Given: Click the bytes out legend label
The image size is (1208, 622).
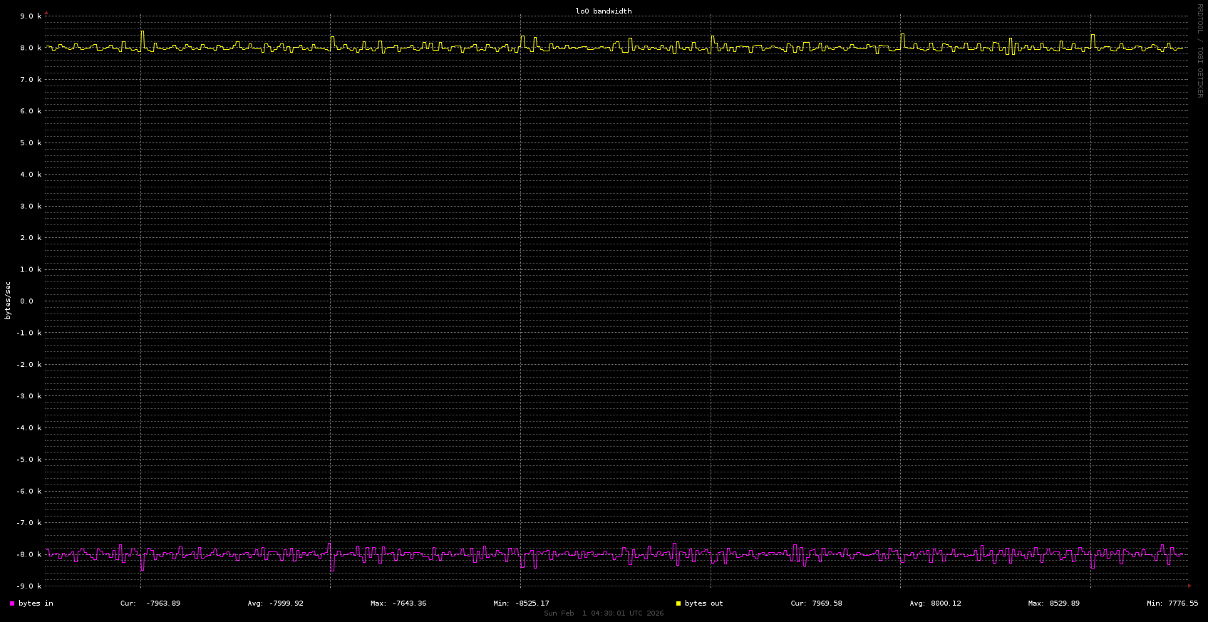Looking at the screenshot, I should click(703, 603).
